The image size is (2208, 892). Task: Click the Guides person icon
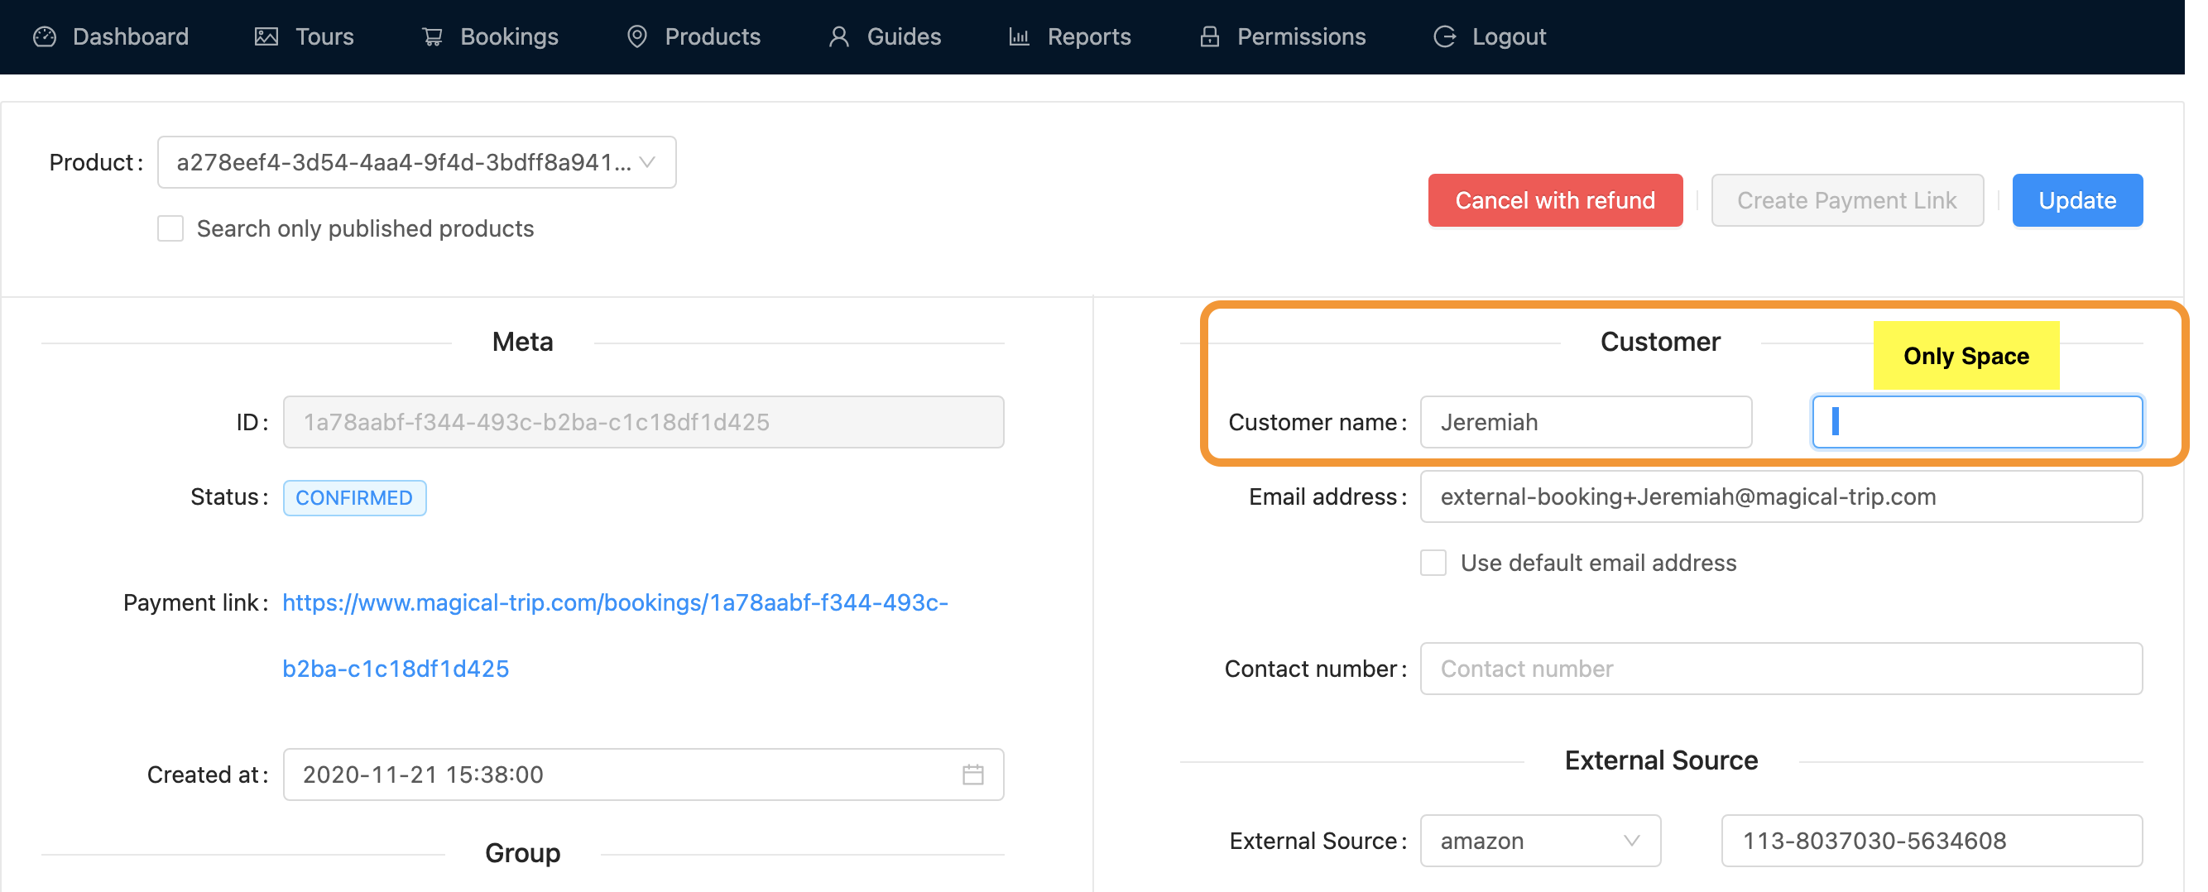click(x=838, y=37)
